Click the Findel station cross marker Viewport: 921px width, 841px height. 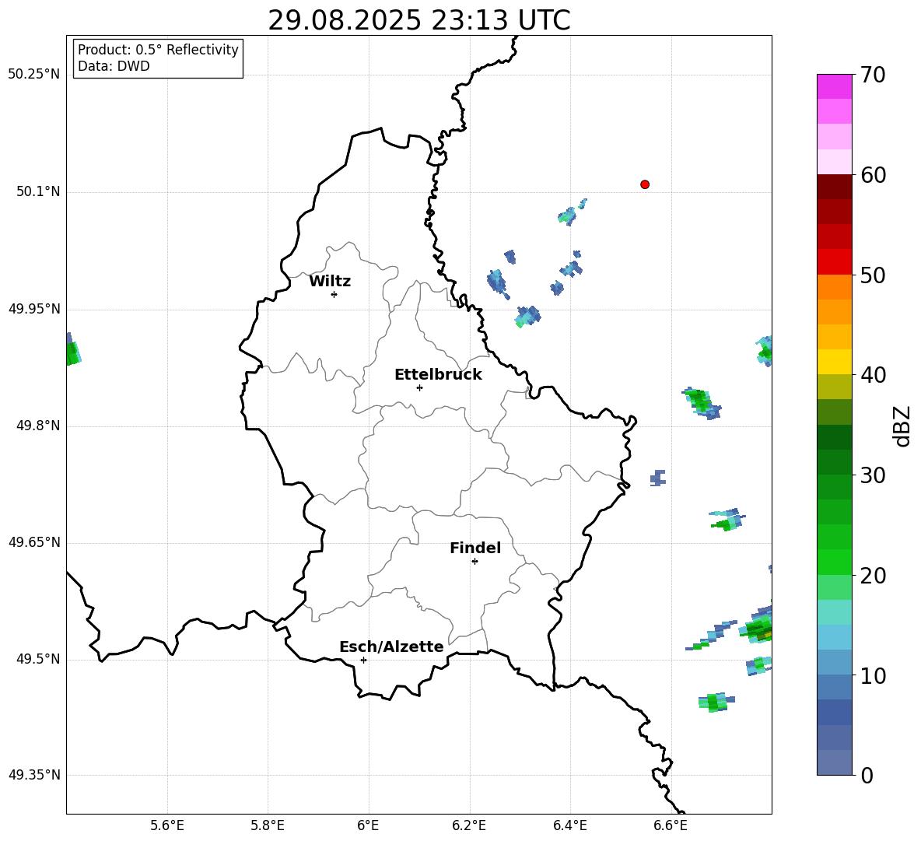(475, 562)
